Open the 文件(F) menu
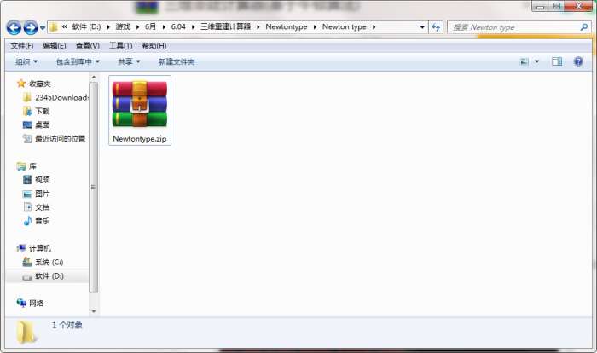Viewport: 597px width, 353px height. 21,46
